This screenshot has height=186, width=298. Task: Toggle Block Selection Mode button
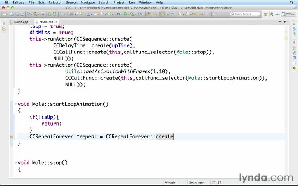pyautogui.click(x=168, y=14)
